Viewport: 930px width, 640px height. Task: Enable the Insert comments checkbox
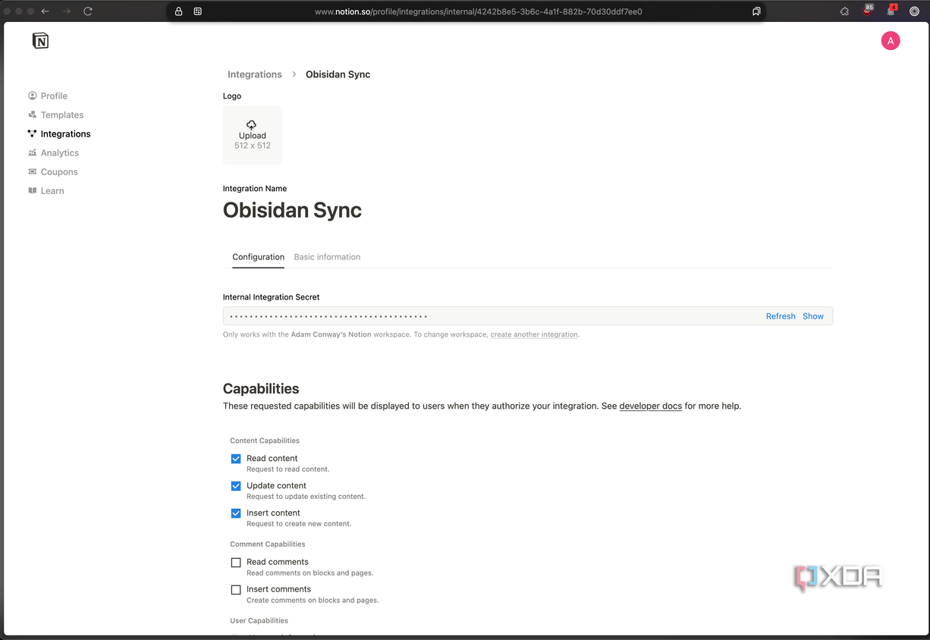pos(236,590)
